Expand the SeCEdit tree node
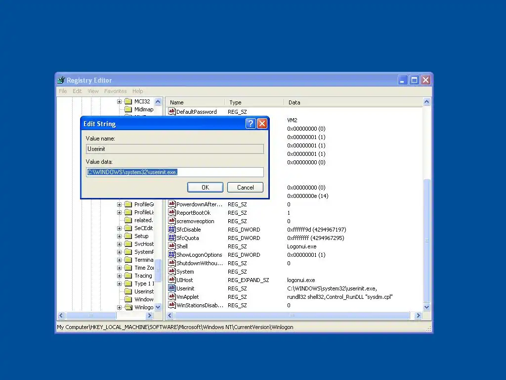Screen dimensions: 506x380 point(119,228)
